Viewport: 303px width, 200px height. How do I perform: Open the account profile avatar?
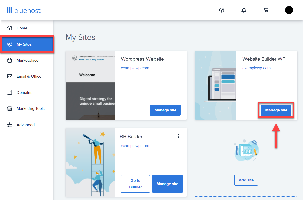click(x=289, y=10)
